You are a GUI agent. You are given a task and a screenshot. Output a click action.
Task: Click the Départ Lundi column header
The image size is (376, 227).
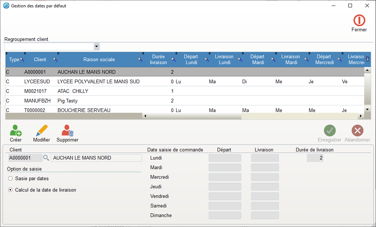point(191,59)
